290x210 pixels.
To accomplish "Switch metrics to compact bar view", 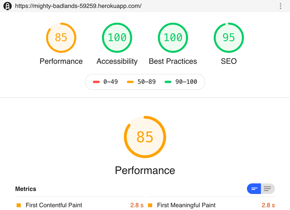I will (x=254, y=189).
